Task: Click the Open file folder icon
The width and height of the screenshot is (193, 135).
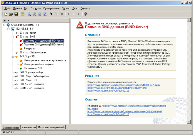Action: 11,14
